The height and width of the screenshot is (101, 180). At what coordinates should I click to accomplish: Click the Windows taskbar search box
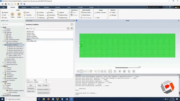[x=21, y=99]
